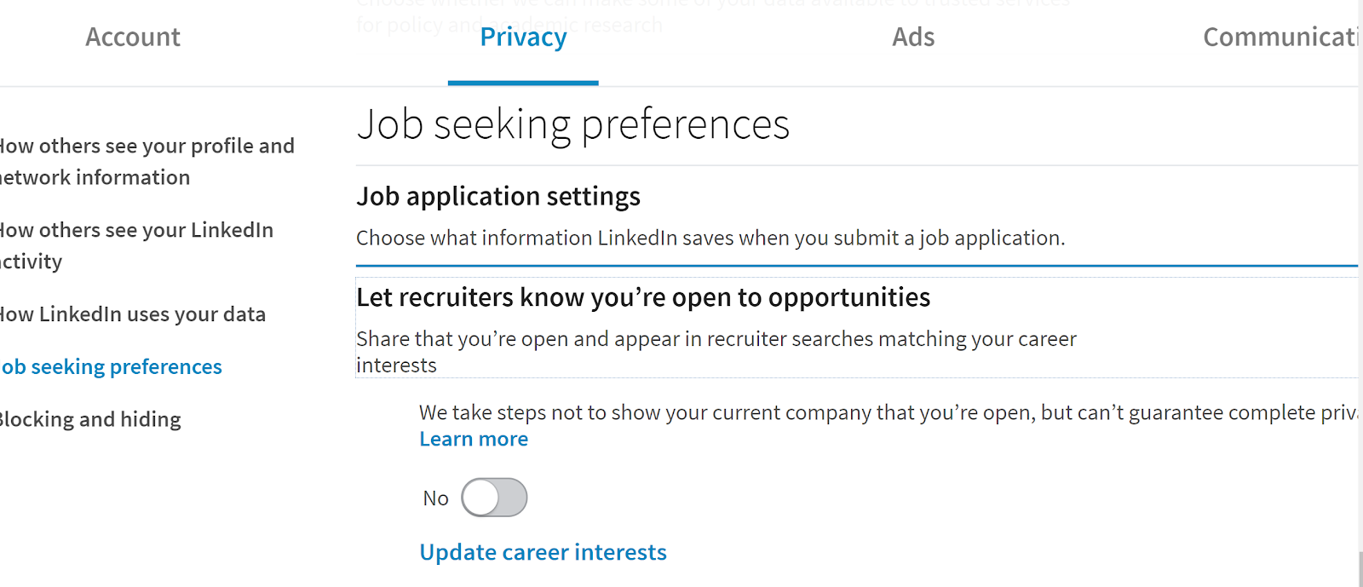
Task: Click the large 'Job seeking preferences' page heading
Action: point(573,124)
